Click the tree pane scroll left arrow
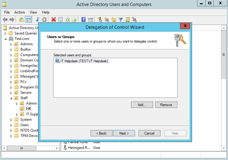Image resolution: width=228 pixels, height=160 pixels. (4, 148)
